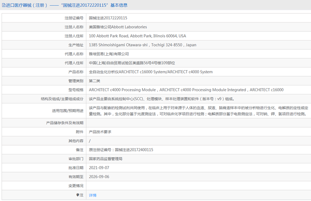Open the 详情 link
Screen dimensions: 311x201
tap(93, 195)
